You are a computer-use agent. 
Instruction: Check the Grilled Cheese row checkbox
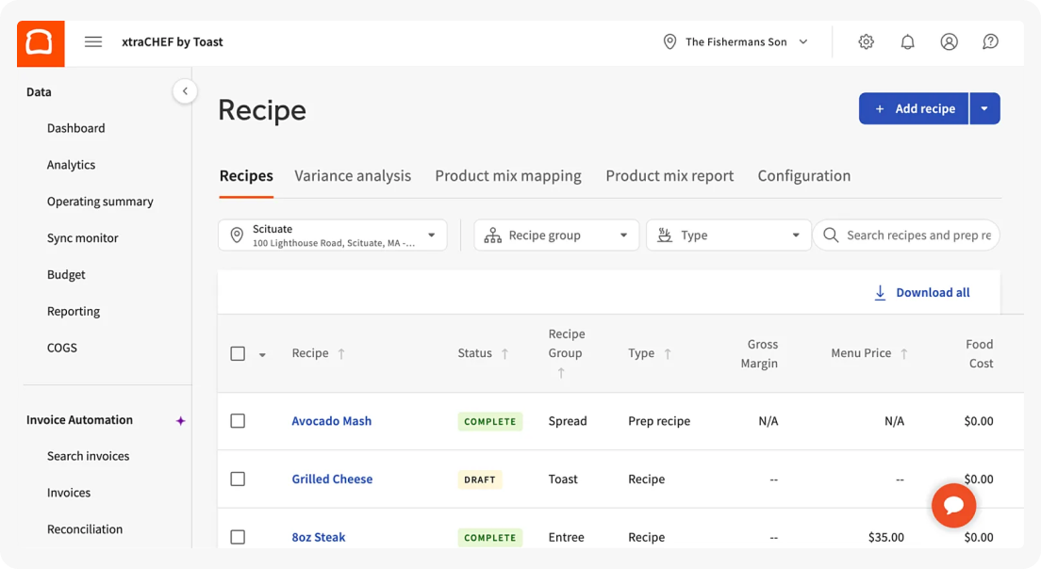238,479
